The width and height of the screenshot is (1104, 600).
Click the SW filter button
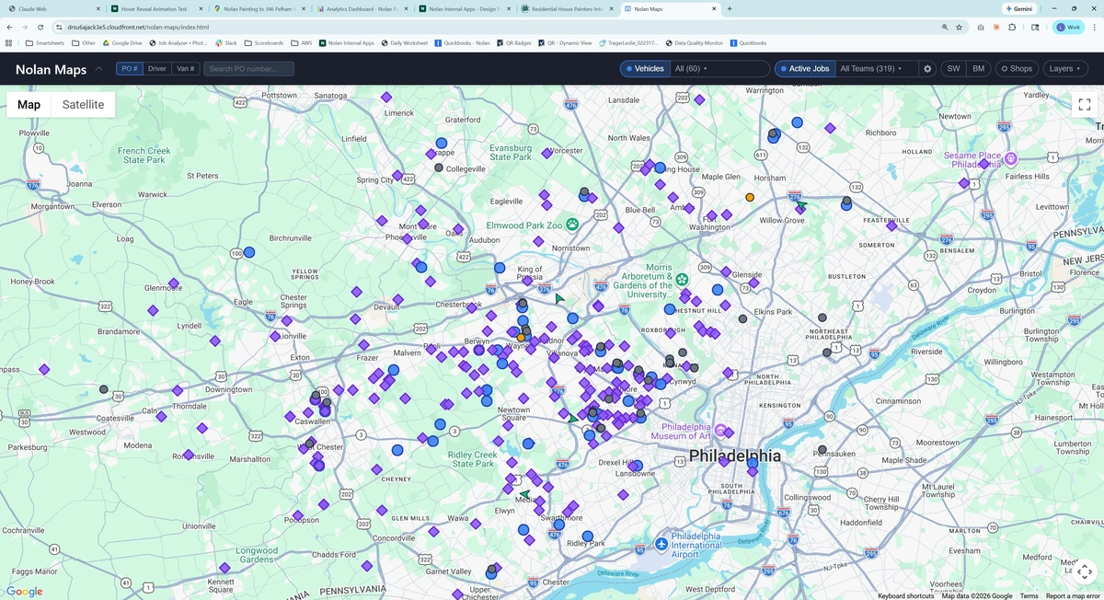pyautogui.click(x=953, y=69)
